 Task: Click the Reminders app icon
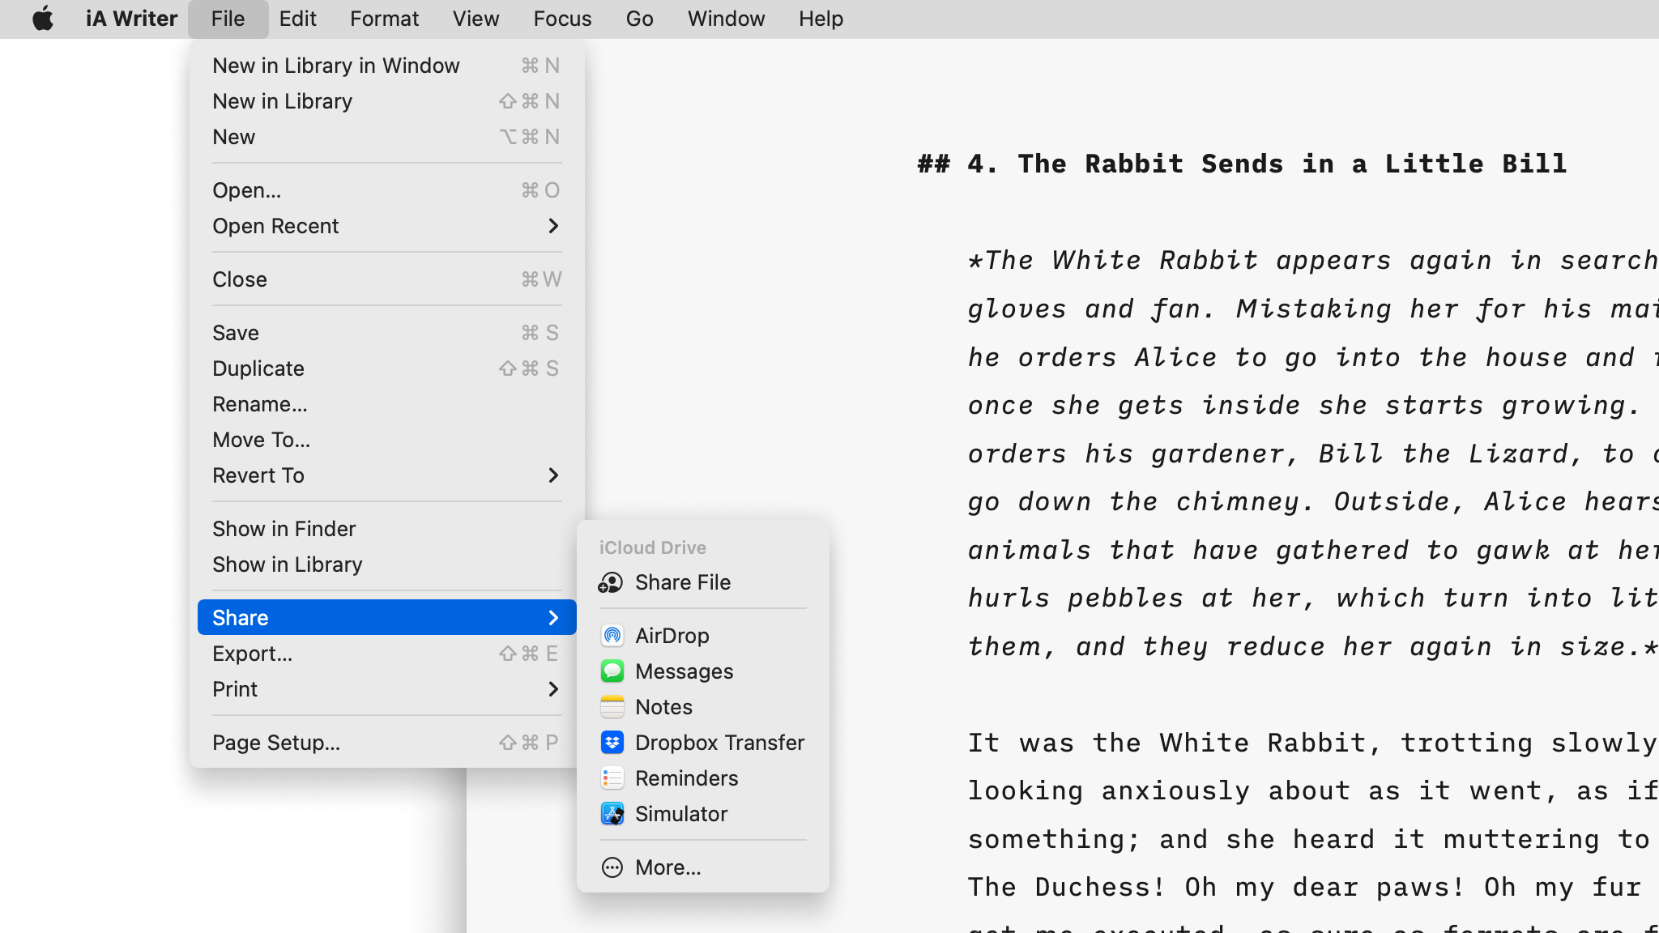pyautogui.click(x=612, y=778)
